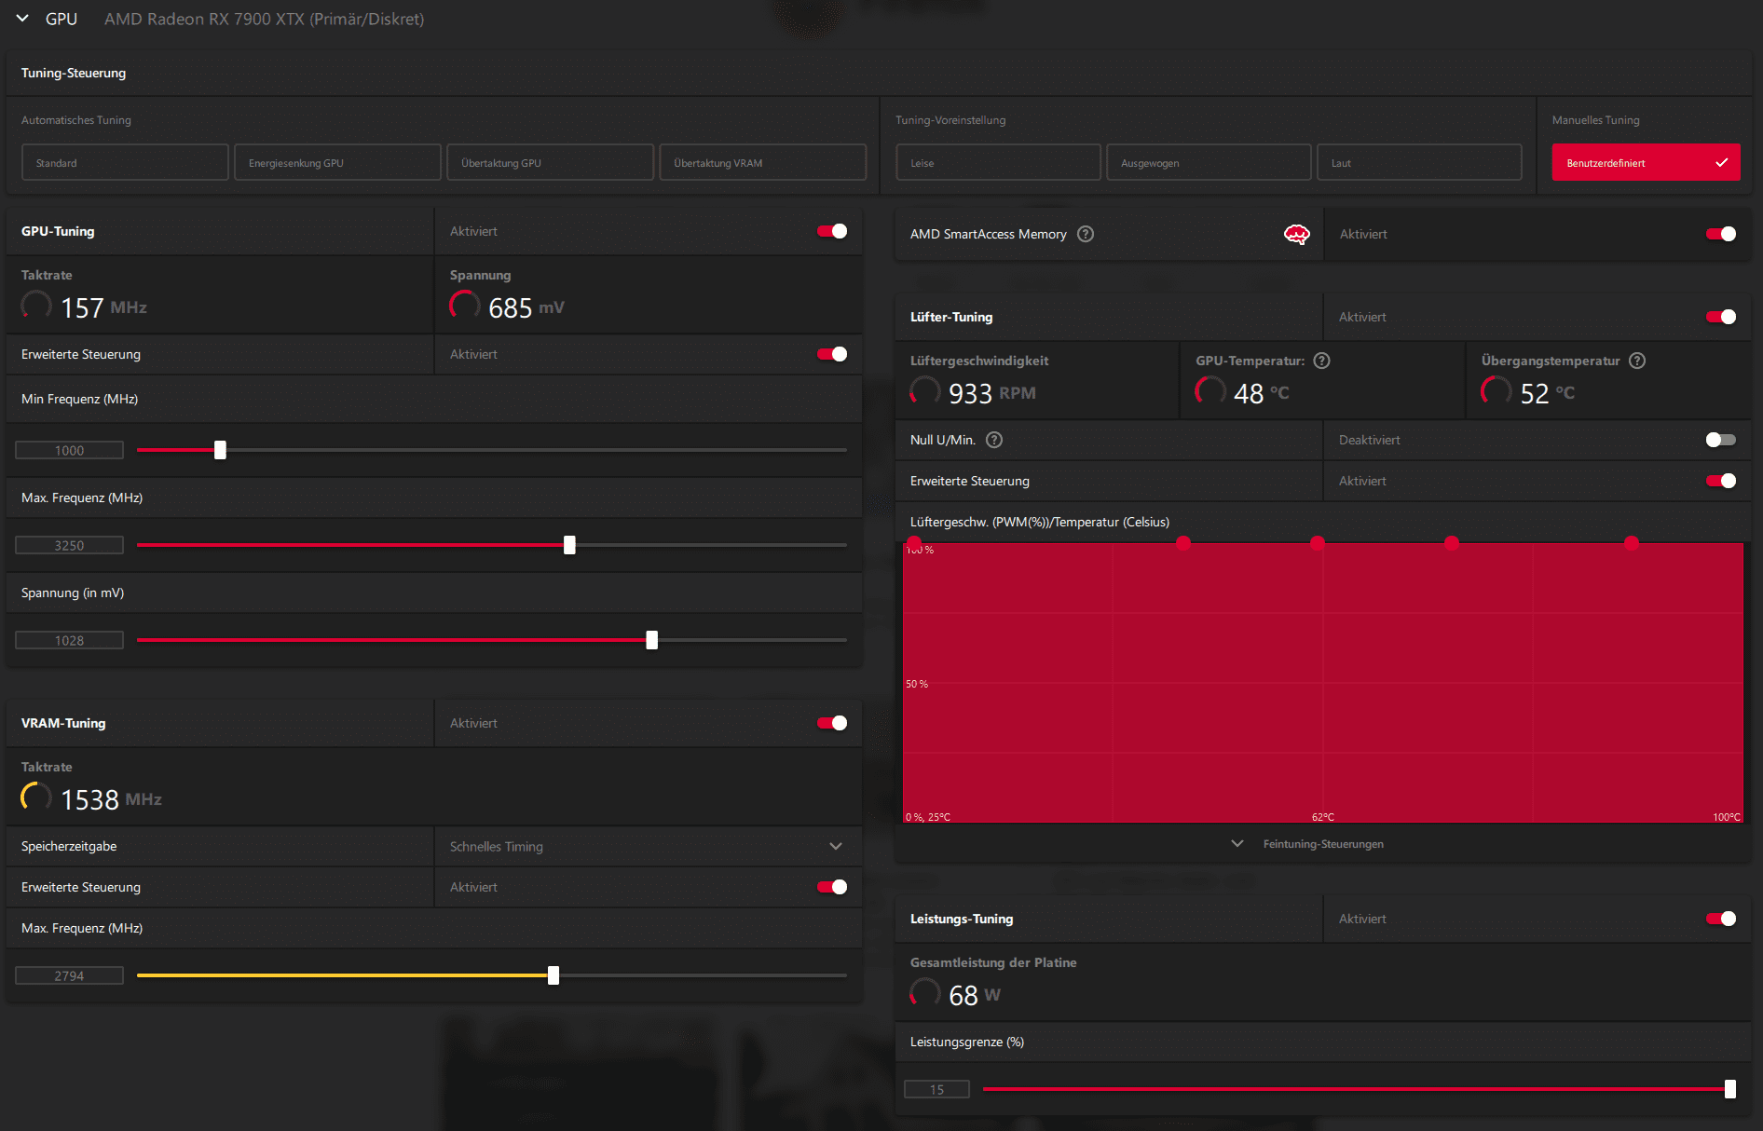Enable the Null U/Min. switch

pos(1721,440)
